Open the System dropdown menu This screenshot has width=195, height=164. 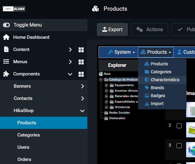coord(122,52)
